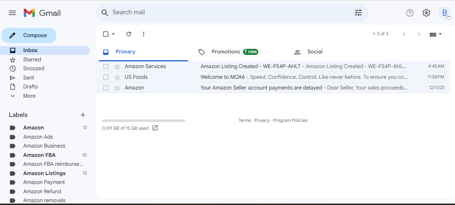
Task: Click the storage usage progress bar
Action: coord(143,121)
